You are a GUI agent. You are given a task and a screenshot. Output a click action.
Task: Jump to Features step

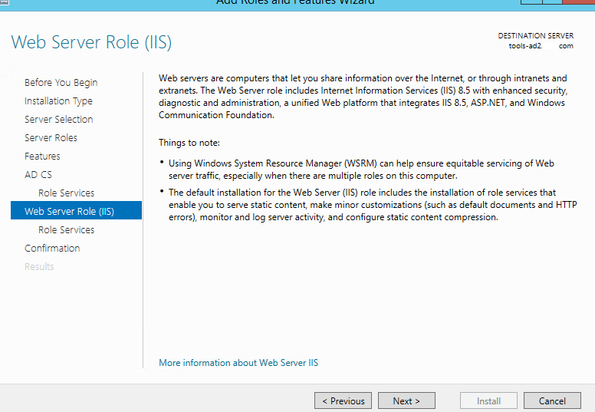(42, 156)
